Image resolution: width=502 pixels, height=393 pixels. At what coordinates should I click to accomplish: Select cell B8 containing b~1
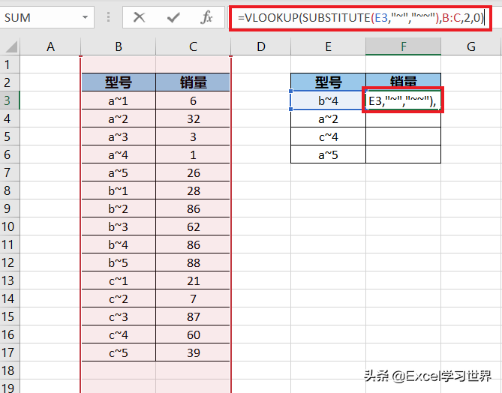click(x=119, y=190)
